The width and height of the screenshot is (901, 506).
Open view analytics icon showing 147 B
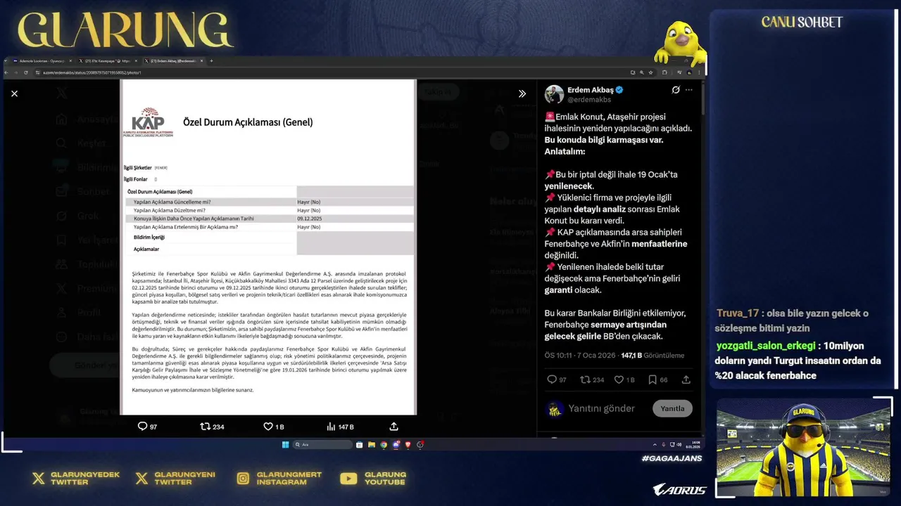click(x=331, y=427)
